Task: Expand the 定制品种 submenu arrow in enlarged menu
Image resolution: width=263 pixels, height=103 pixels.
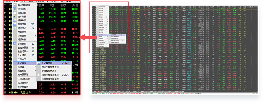Action: pyautogui.click(x=35, y=36)
